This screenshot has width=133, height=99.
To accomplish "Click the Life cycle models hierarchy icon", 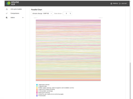I will click(7, 9).
